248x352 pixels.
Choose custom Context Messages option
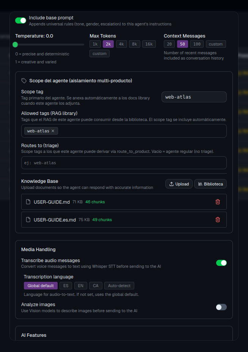(x=216, y=44)
